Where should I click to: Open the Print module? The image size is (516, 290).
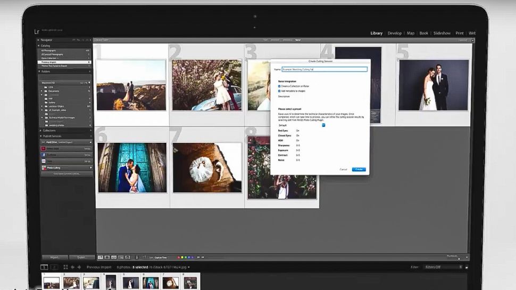460,33
